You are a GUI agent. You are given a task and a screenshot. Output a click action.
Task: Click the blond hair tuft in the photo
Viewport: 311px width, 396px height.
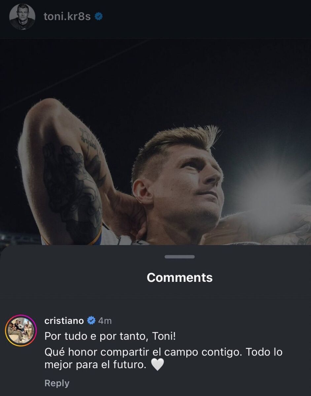pos(211,134)
